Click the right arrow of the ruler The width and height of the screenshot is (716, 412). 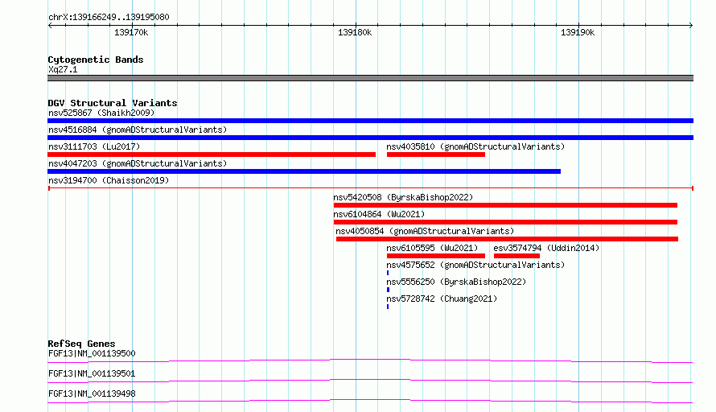point(691,26)
